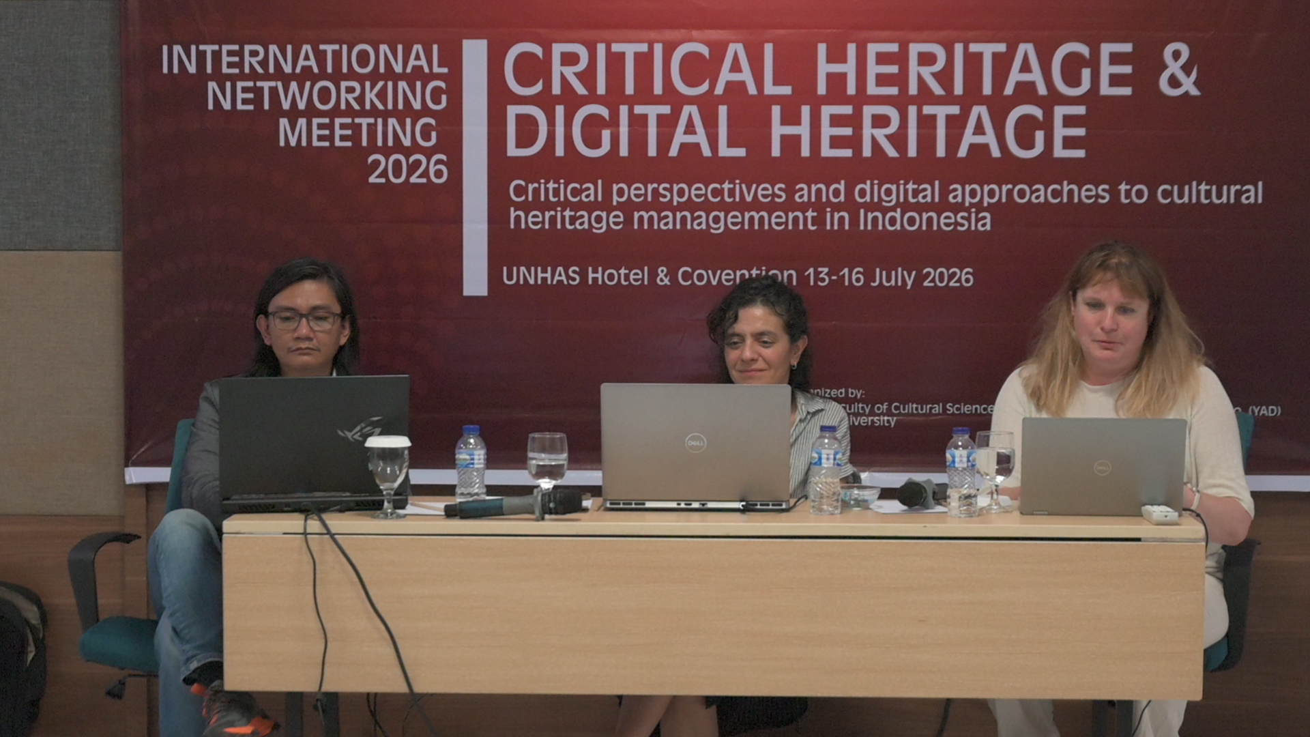This screenshot has width=1310, height=737.
Task: Click the ROG logo on the black laptop
Action: click(359, 428)
